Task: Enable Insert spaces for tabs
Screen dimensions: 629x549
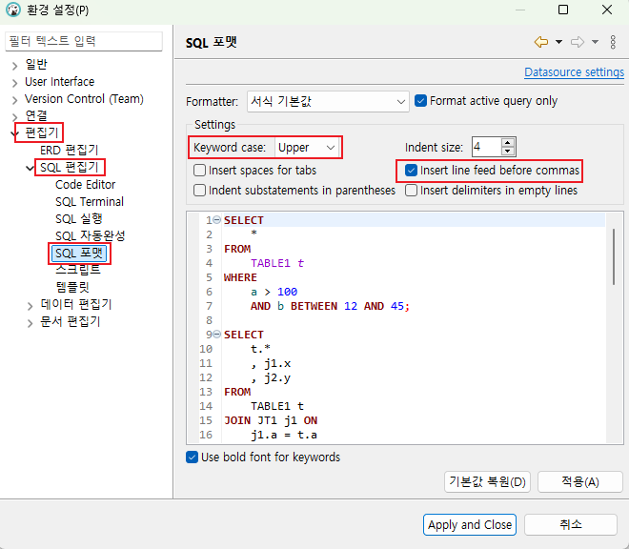Action: pos(199,171)
